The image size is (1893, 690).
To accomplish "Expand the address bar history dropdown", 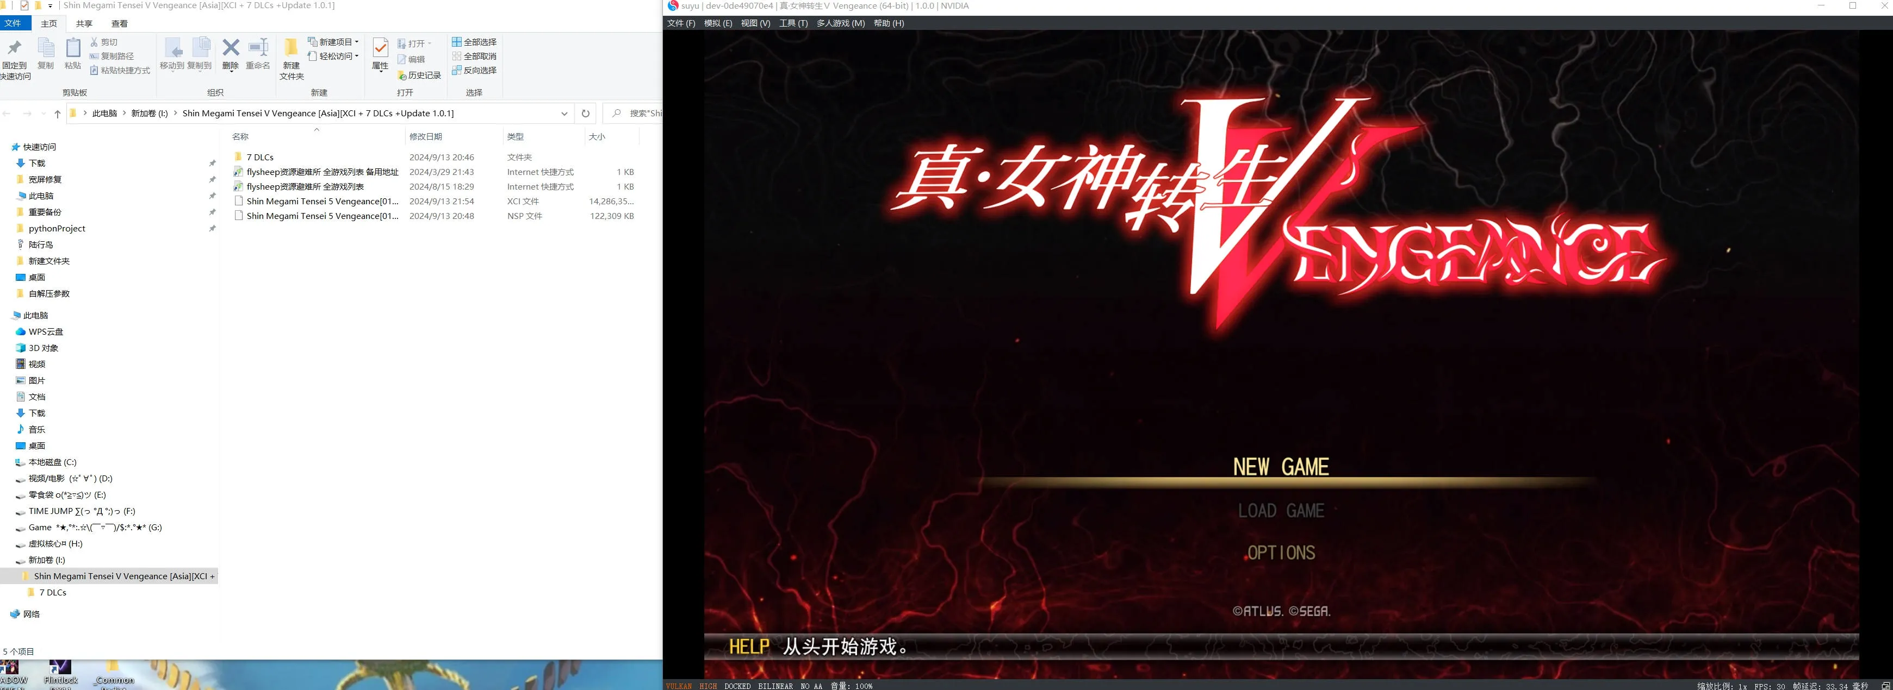I will tap(563, 114).
